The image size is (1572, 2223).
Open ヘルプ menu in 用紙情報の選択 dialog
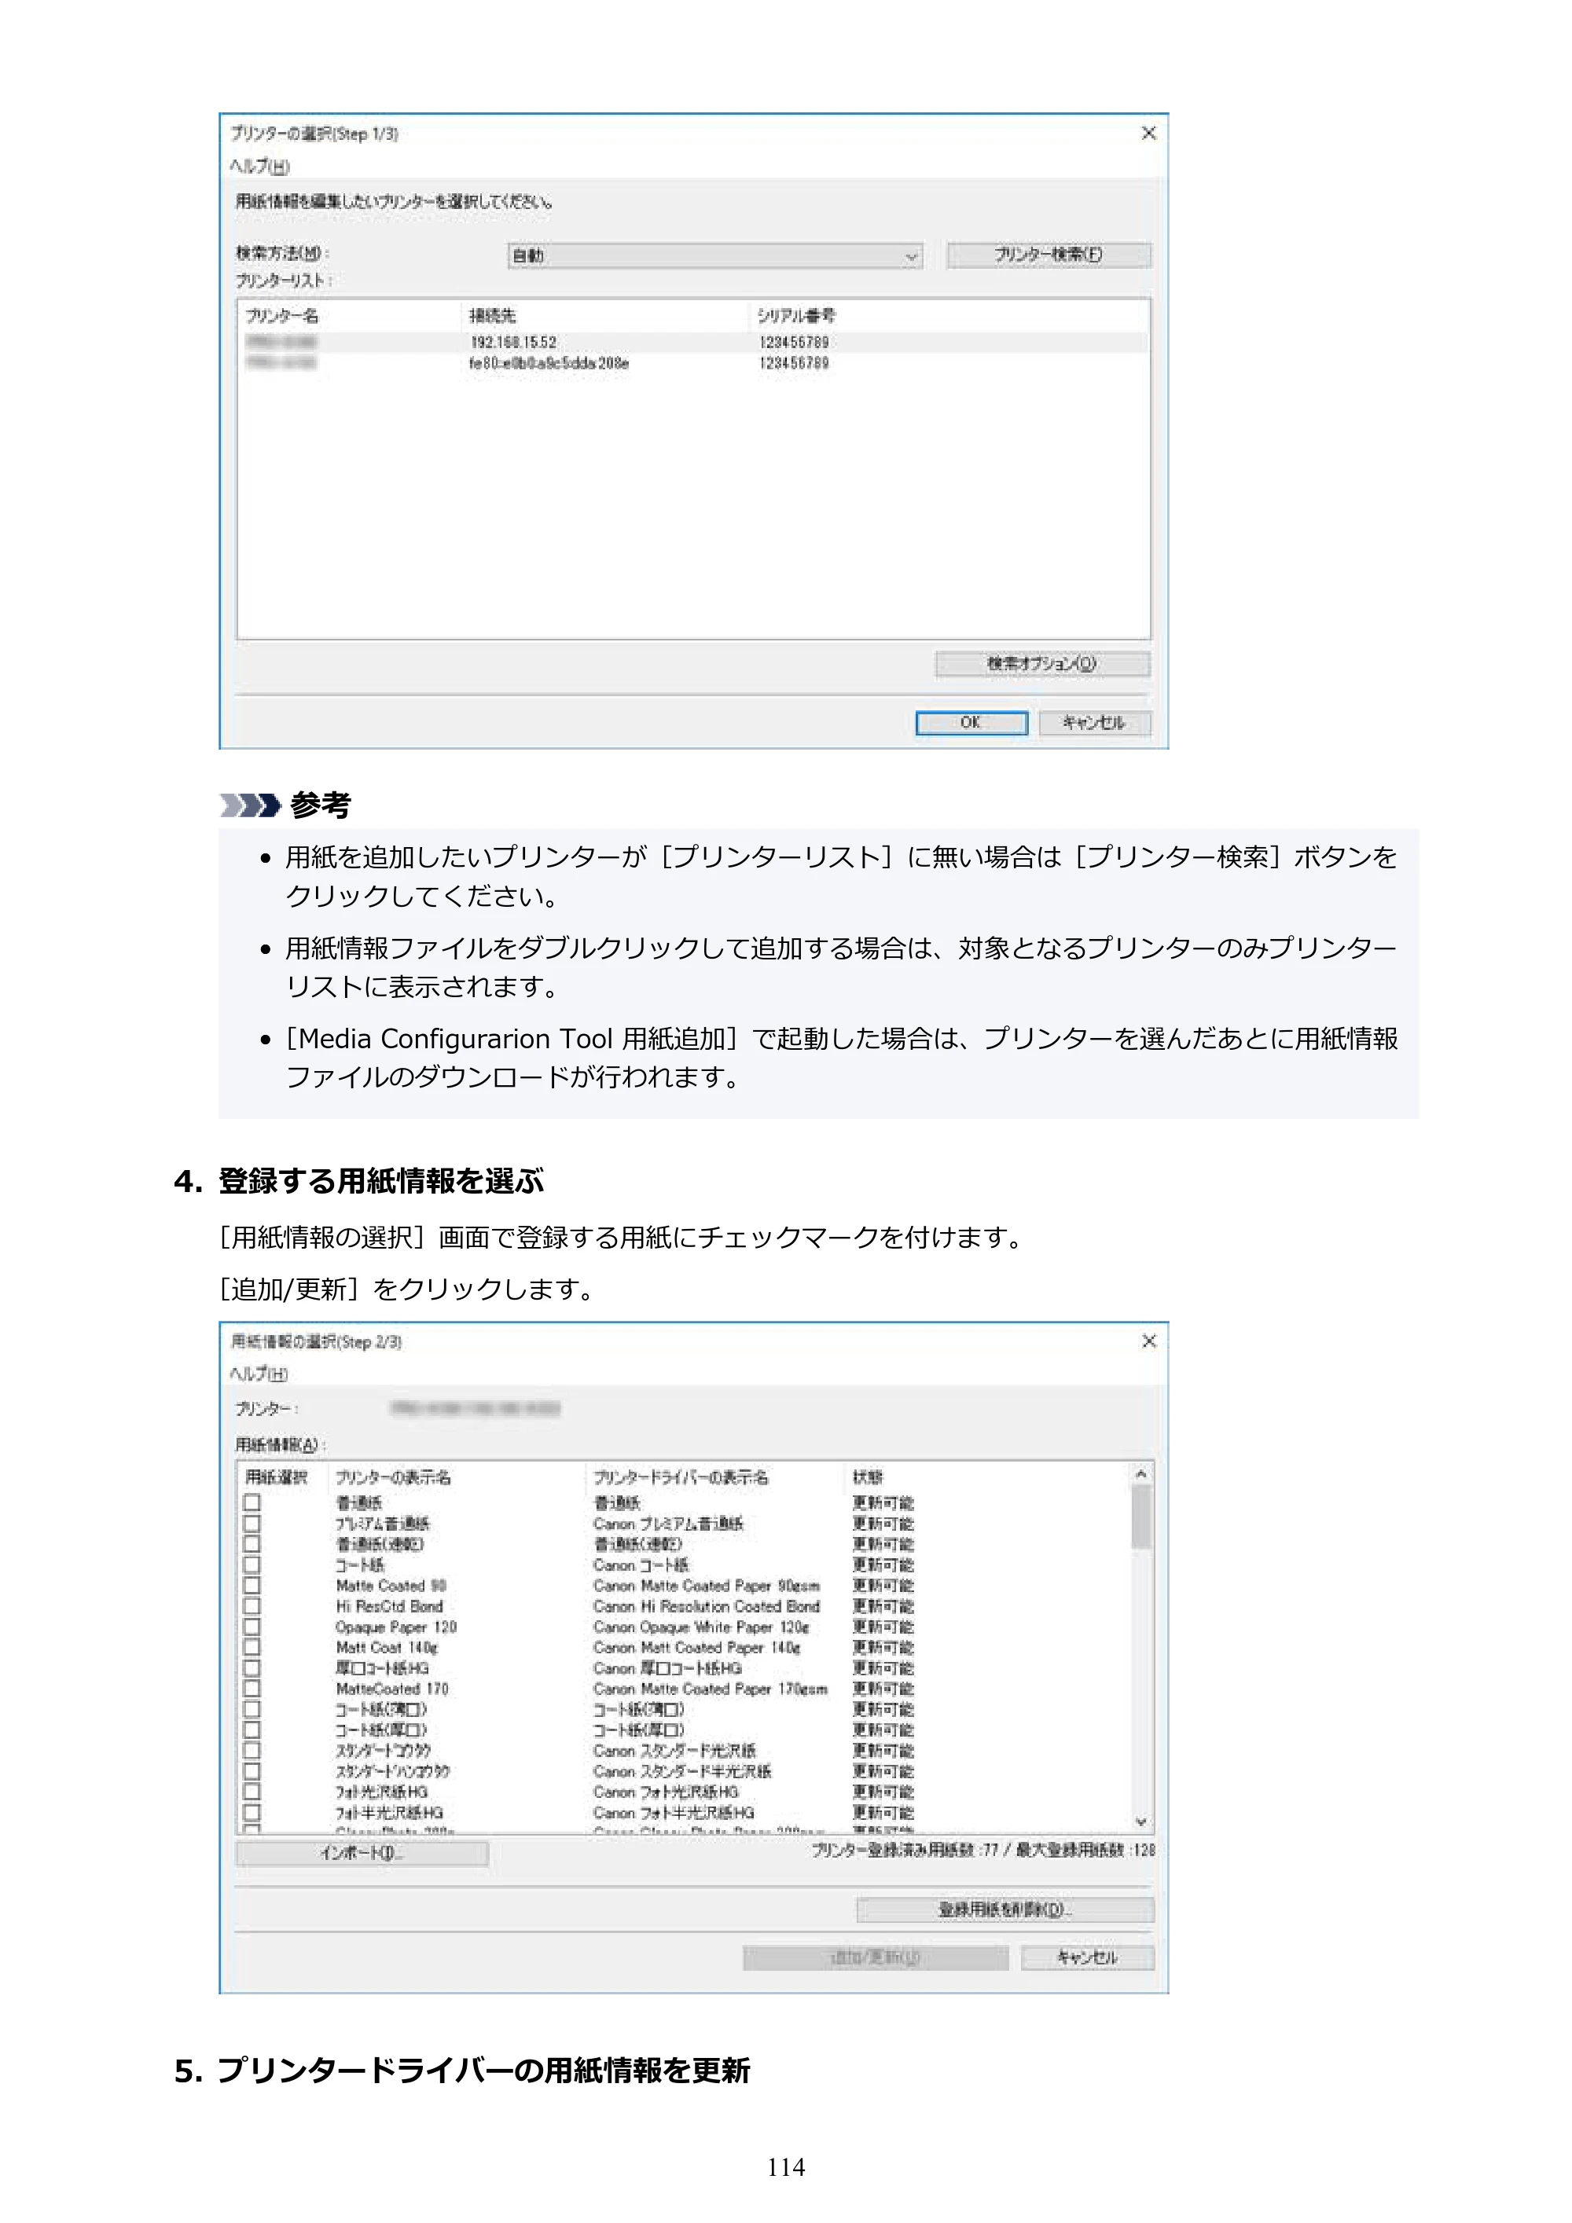259,1373
